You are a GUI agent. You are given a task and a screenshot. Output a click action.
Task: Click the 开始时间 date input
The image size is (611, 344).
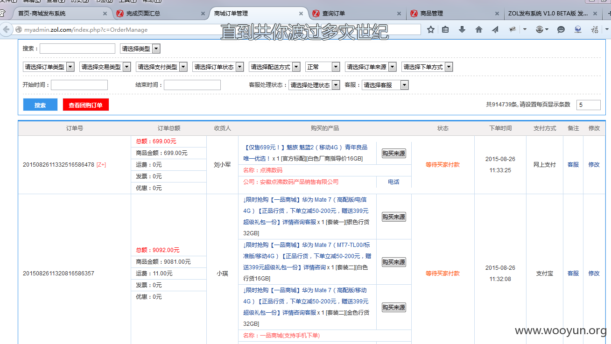pos(79,85)
